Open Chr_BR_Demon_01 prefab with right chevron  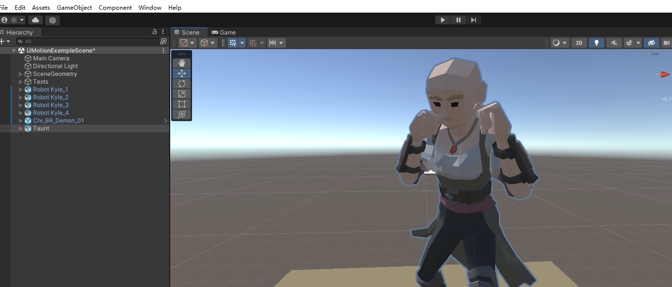tap(165, 121)
